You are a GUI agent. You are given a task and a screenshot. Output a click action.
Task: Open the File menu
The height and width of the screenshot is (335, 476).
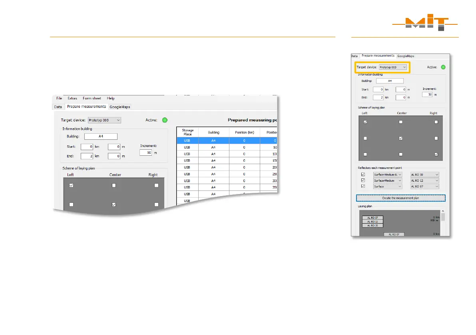59,98
